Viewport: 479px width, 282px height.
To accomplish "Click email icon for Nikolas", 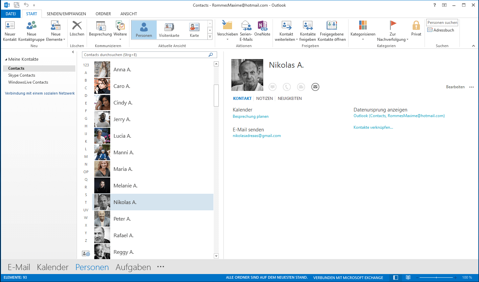I will click(x=315, y=87).
